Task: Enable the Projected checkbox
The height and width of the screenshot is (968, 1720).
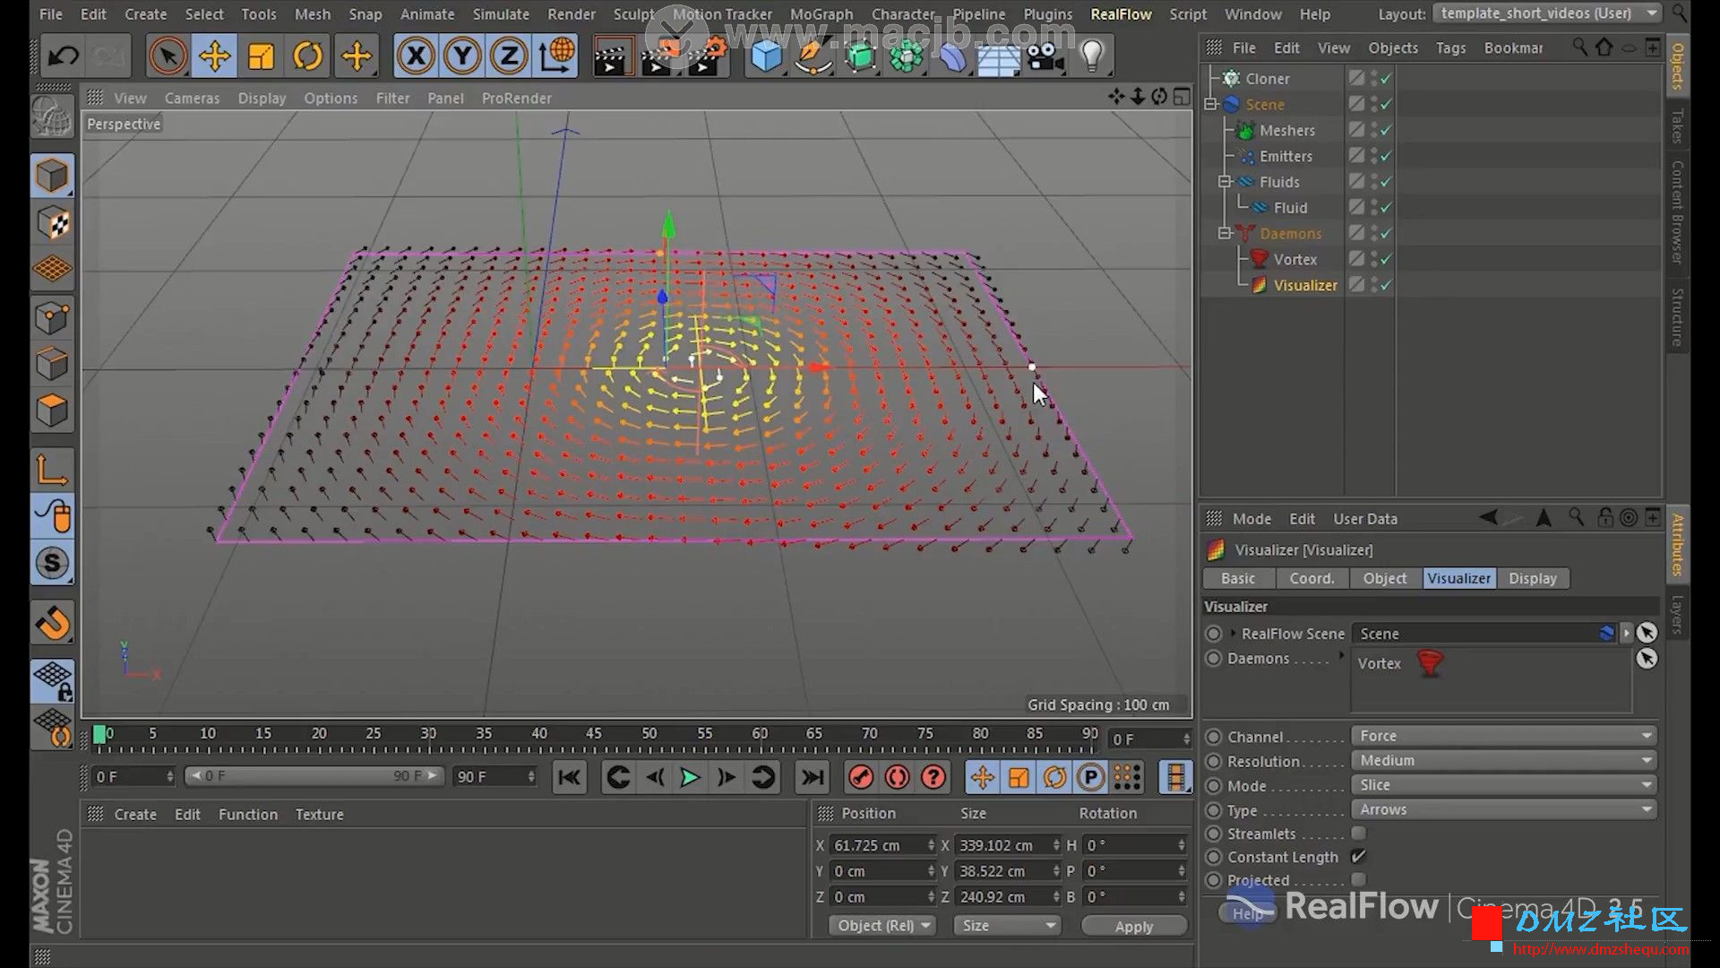Action: click(x=1358, y=880)
